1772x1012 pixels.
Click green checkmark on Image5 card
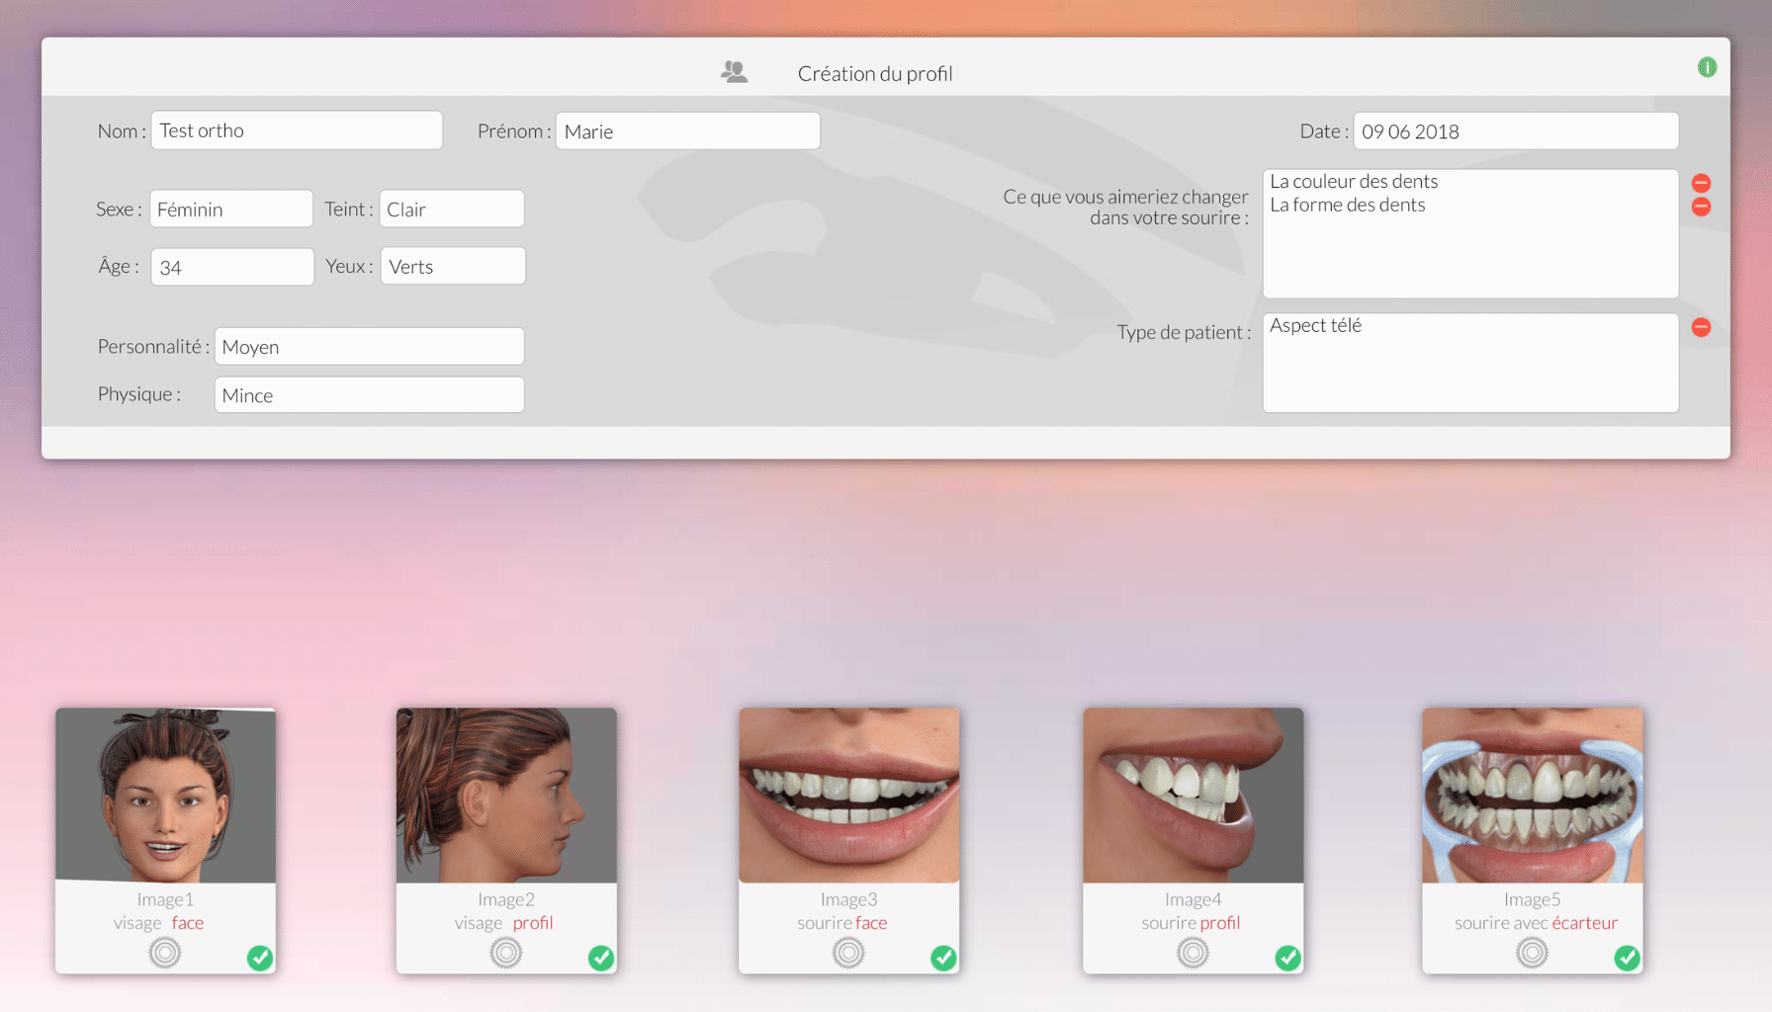click(1627, 958)
